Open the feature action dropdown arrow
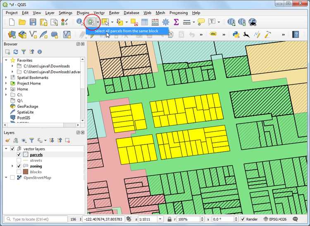 click(x=98, y=22)
